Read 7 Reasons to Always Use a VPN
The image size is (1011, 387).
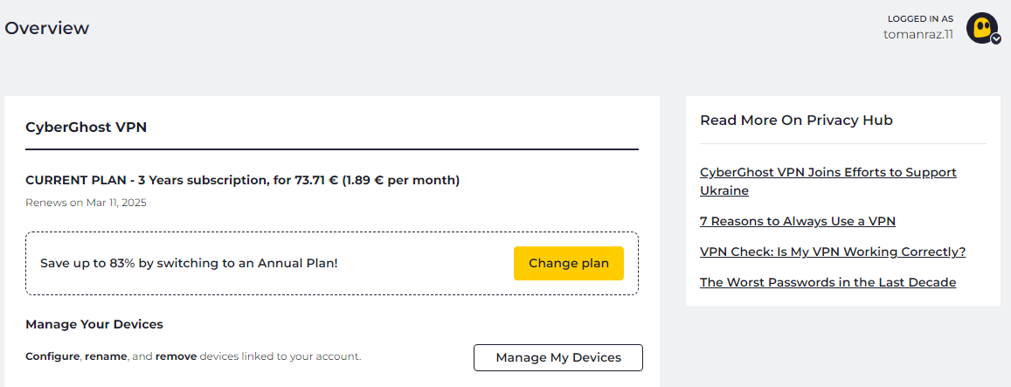click(798, 221)
